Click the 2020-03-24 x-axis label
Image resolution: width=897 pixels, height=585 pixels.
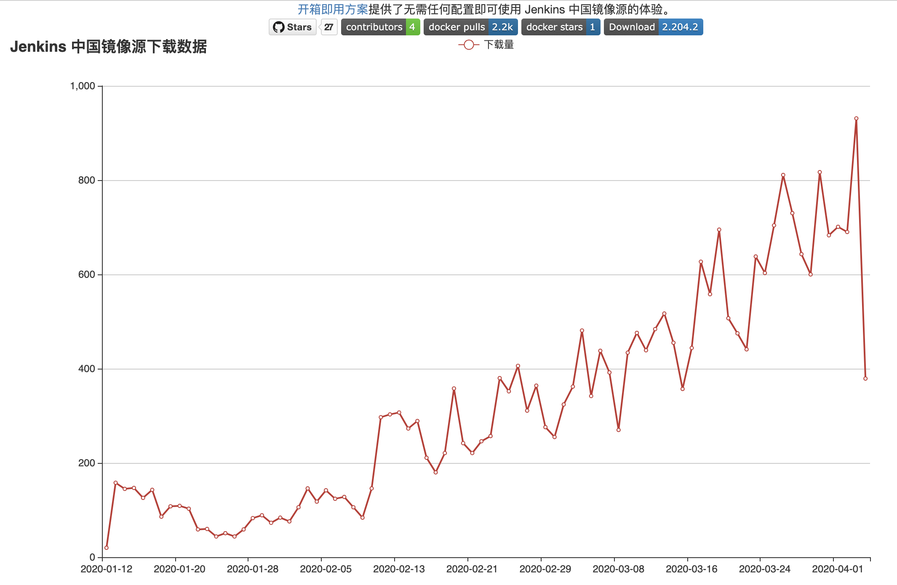pyautogui.click(x=765, y=569)
